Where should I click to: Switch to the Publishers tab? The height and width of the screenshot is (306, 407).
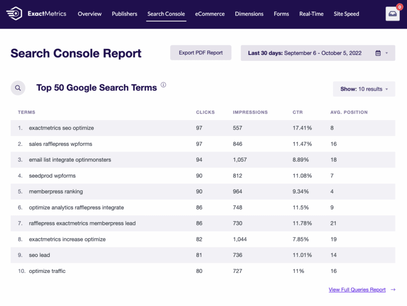[x=124, y=14]
